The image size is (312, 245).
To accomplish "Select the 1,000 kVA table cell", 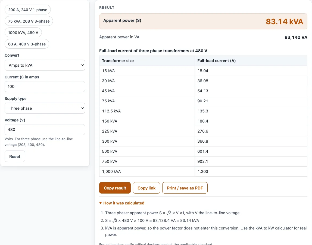I will 147,171.
